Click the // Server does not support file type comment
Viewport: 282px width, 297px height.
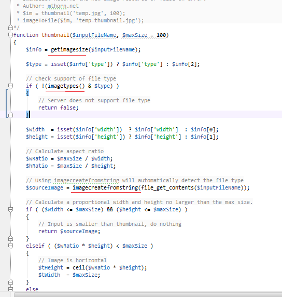94,100
